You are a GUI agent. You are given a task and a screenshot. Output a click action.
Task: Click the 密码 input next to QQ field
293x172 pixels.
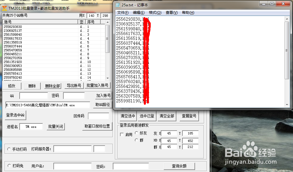tap(74, 96)
